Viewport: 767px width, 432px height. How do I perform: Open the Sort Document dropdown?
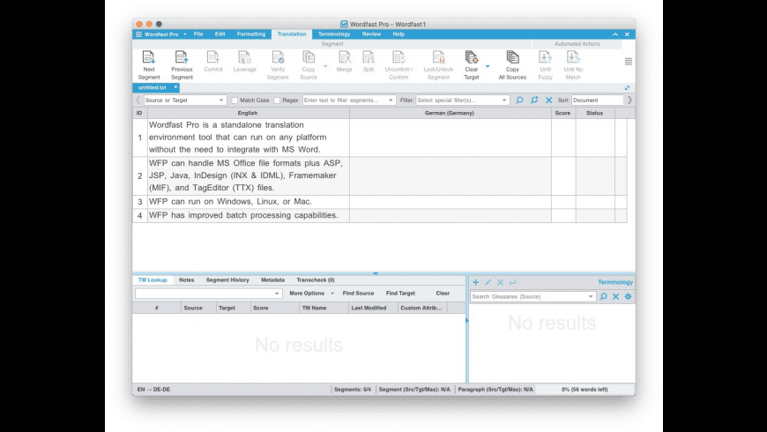click(x=597, y=101)
